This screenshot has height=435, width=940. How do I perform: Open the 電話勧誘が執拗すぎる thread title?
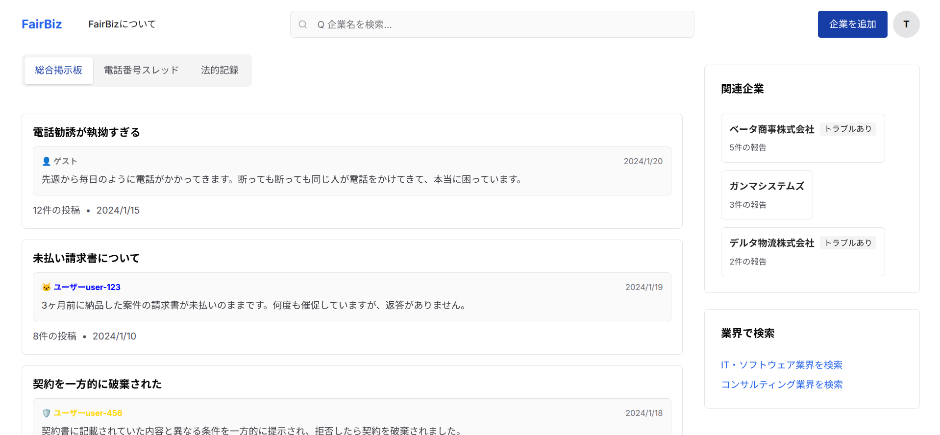(x=87, y=132)
